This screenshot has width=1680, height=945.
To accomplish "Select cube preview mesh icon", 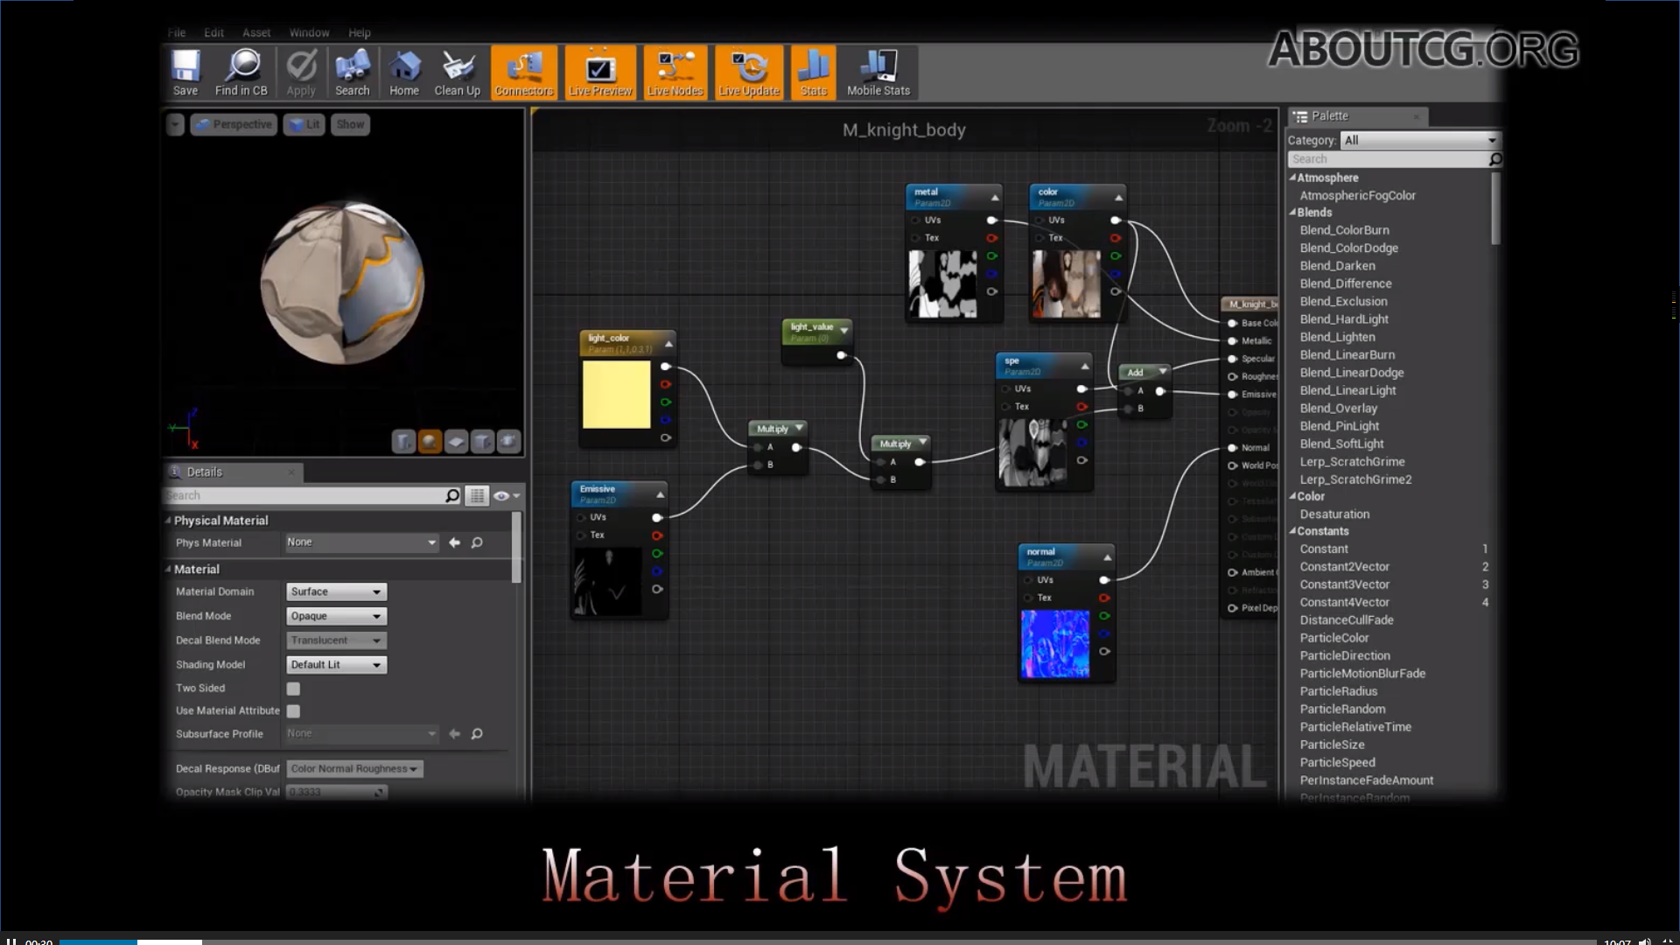I will click(x=482, y=442).
